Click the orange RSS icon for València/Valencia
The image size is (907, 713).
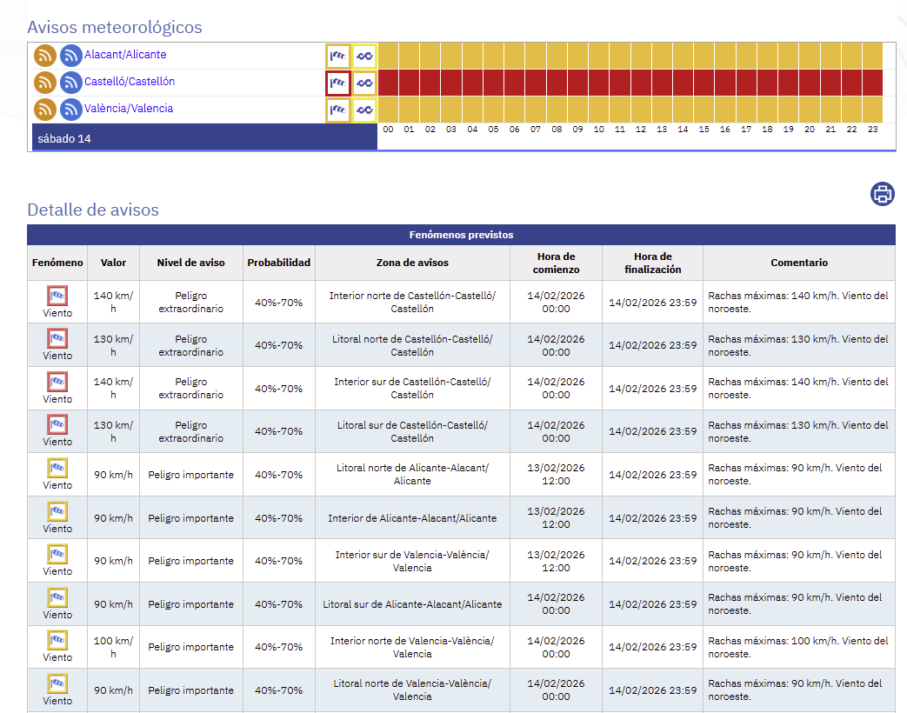45,110
